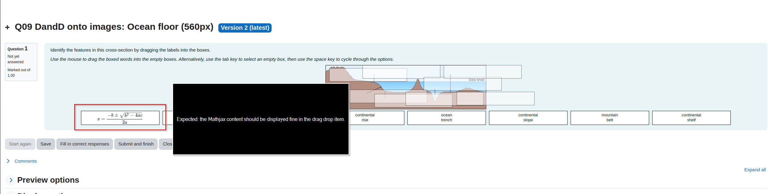This screenshot has width=772, height=194.
Task: Click the Question 1 label
Action: tap(18, 49)
